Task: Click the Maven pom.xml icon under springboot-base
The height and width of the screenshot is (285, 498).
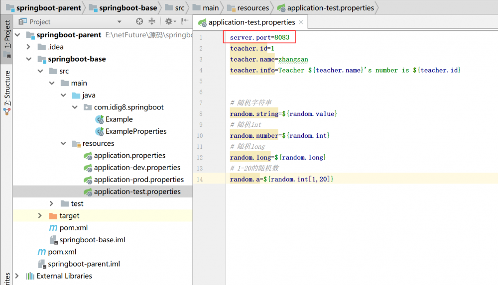Action: click(x=53, y=228)
